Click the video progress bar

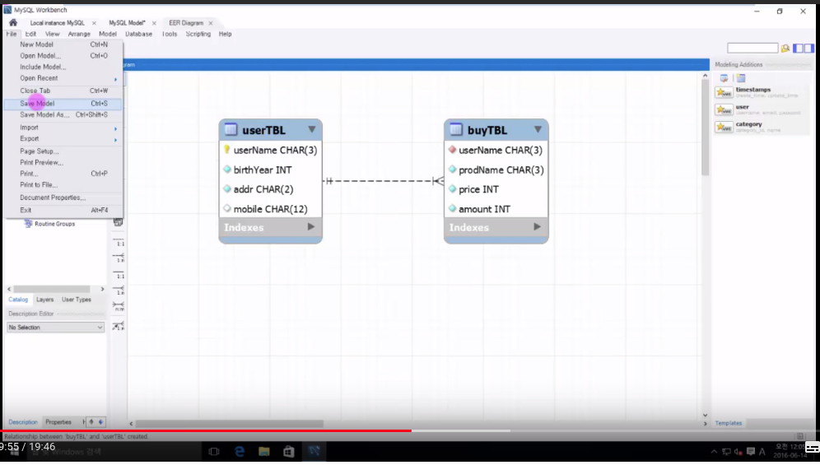tap(410, 431)
